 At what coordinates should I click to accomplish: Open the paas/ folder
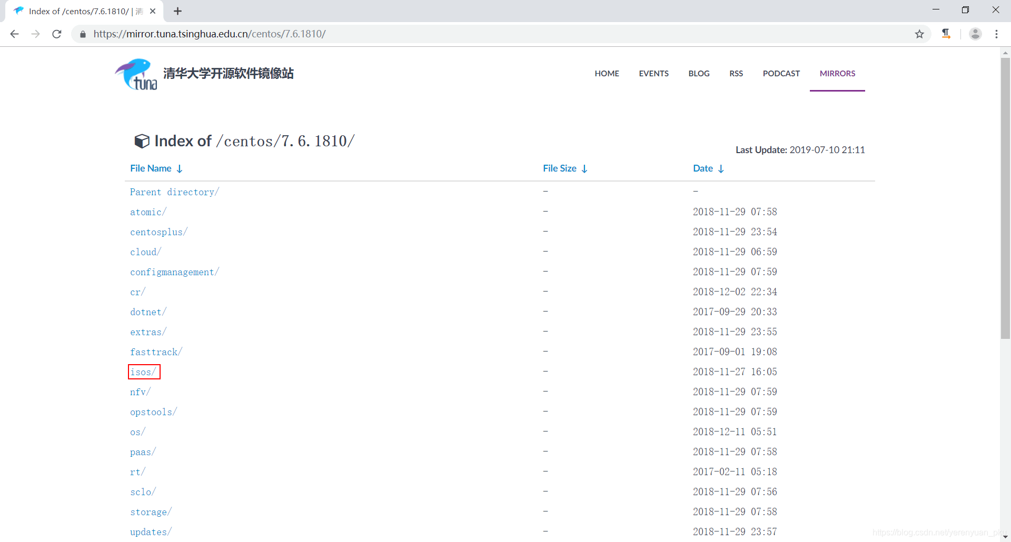[x=143, y=452]
